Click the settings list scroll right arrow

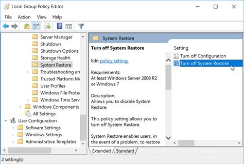[x=239, y=143]
